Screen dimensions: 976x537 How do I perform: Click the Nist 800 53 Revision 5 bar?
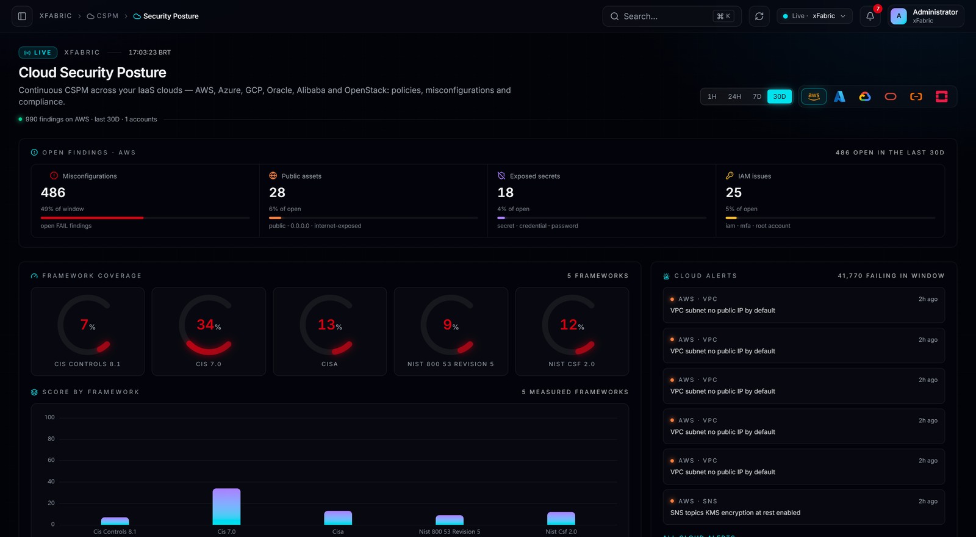pos(450,520)
